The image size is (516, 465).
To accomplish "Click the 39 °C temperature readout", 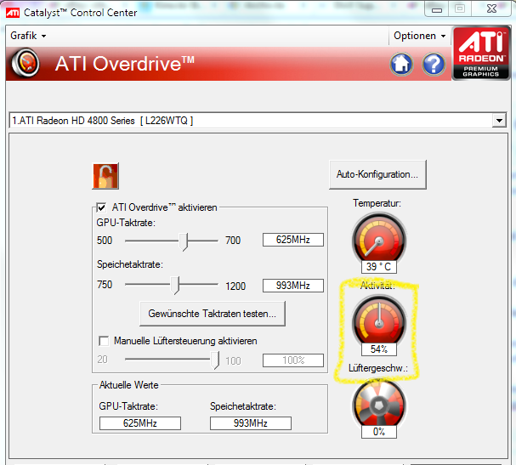I will click(x=379, y=267).
